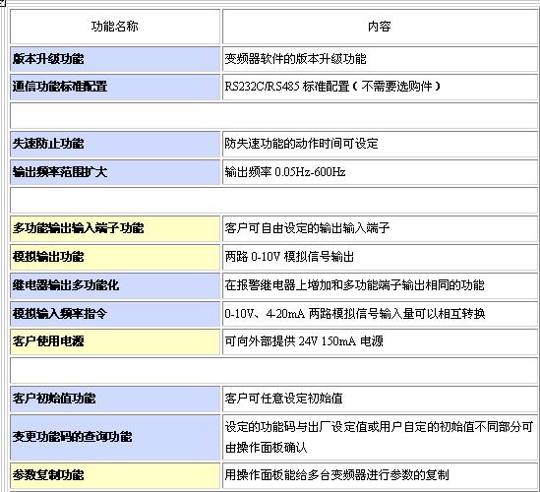Viewport: 540px width, 492px height.
Task: Select the 模拟输入频率指令 cell
Action: pyautogui.click(x=115, y=314)
